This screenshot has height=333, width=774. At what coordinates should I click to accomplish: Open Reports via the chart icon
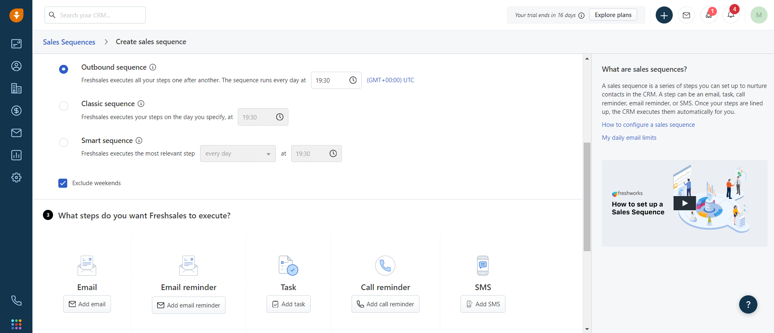pyautogui.click(x=16, y=155)
